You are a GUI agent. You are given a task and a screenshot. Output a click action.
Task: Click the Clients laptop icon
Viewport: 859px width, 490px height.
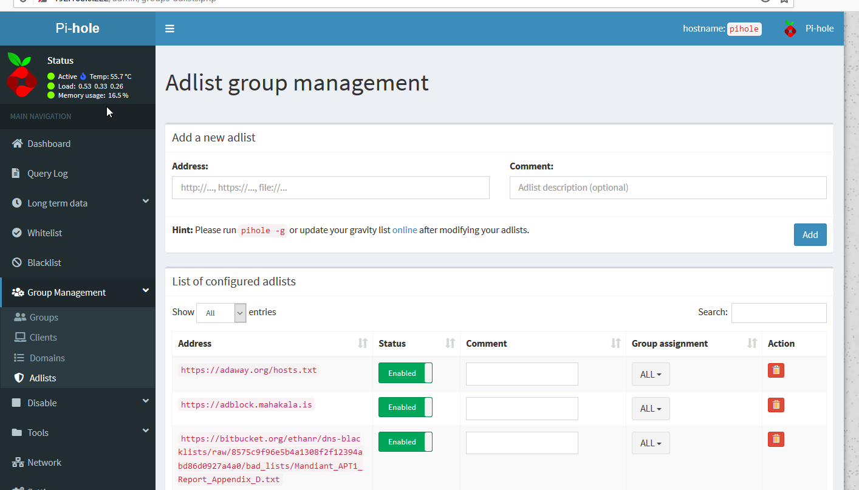19,338
